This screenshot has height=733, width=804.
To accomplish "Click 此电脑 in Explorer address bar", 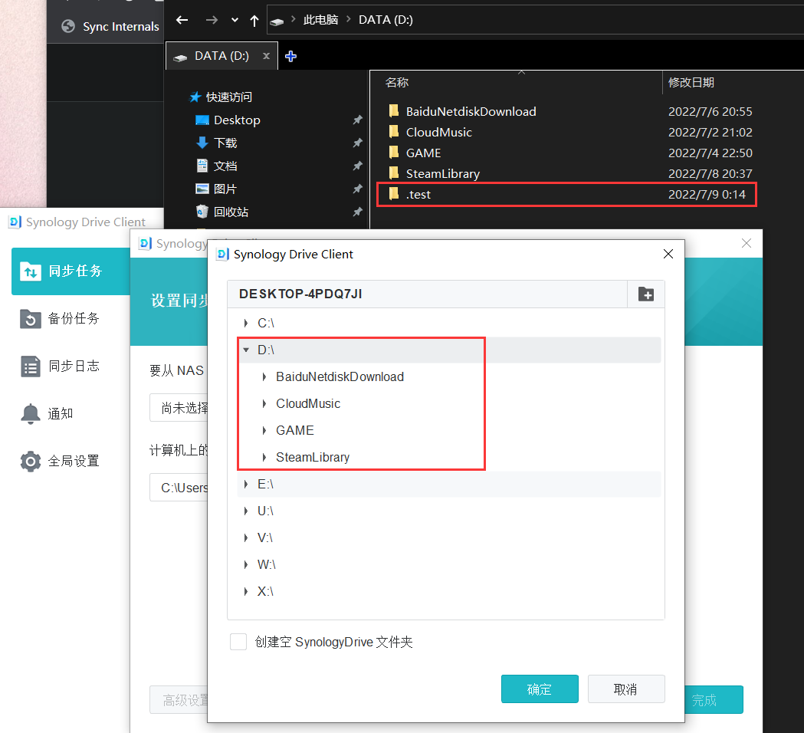I will [x=320, y=20].
